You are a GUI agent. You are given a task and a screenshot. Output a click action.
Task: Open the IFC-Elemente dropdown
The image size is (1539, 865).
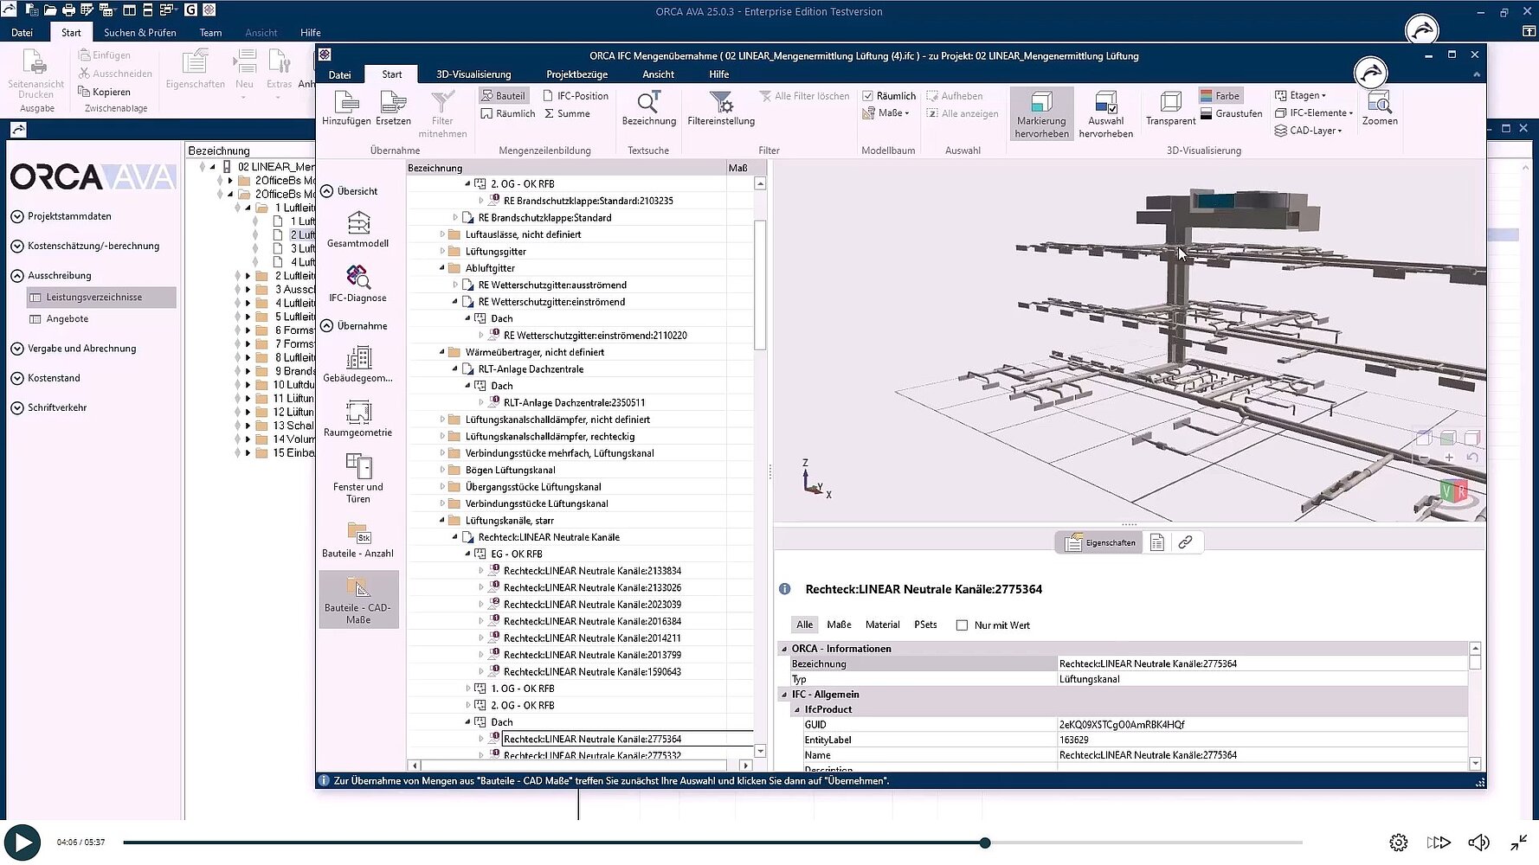click(1313, 112)
